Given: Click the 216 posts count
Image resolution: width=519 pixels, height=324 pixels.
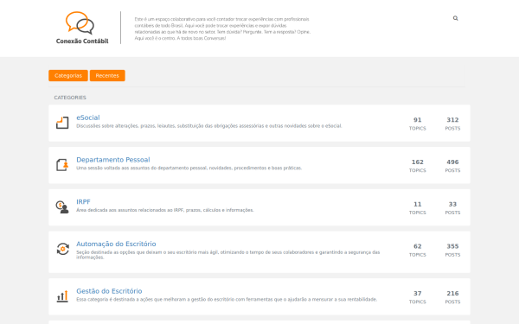Looking at the screenshot, I should (x=452, y=294).
